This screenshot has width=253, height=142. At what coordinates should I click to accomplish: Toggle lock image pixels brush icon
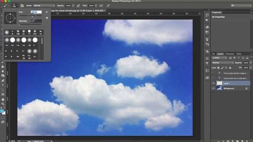point(222,68)
